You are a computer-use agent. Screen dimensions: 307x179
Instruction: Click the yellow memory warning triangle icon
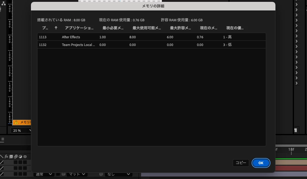16,122
